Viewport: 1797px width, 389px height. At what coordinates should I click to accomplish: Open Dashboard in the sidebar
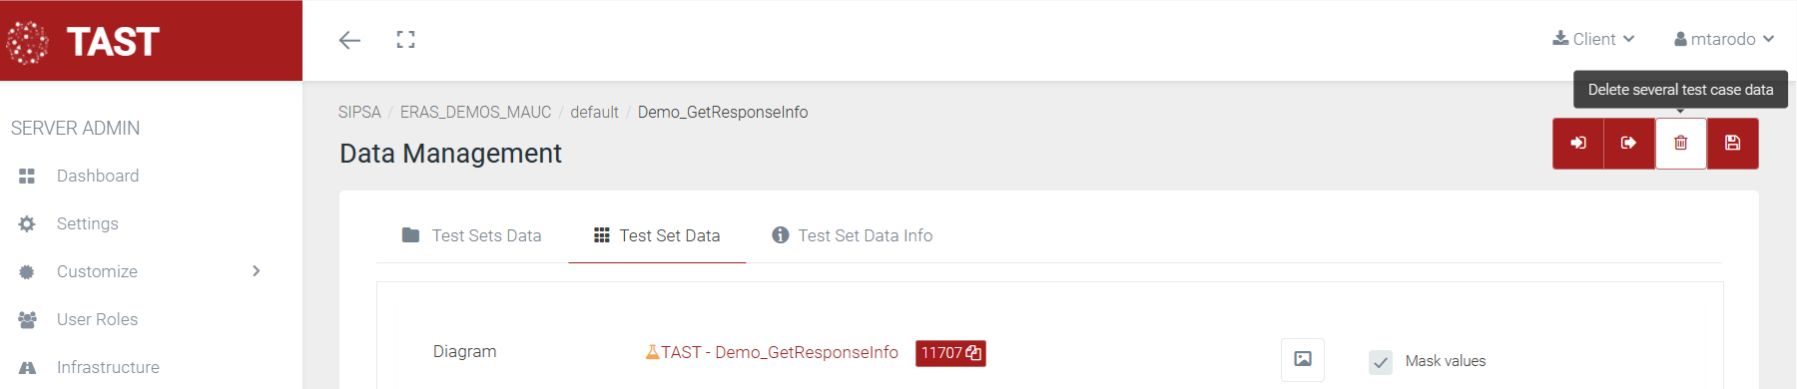pos(98,176)
